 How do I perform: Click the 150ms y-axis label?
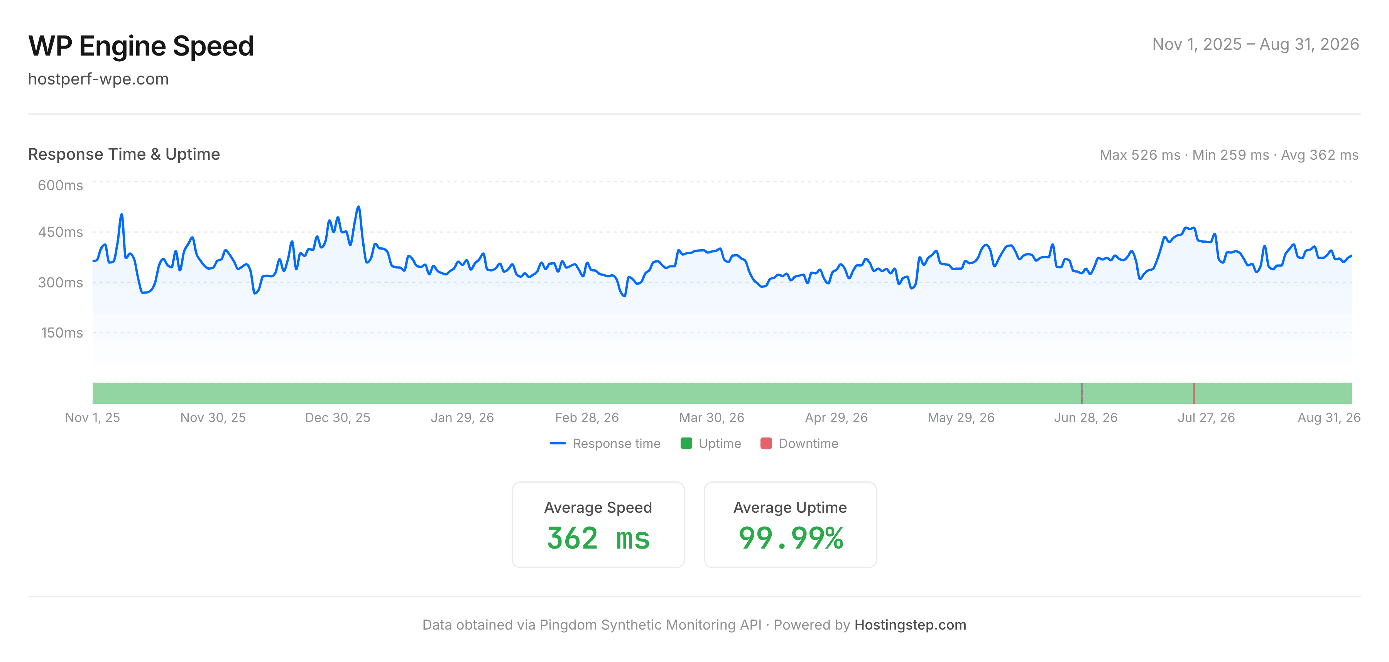(x=62, y=333)
